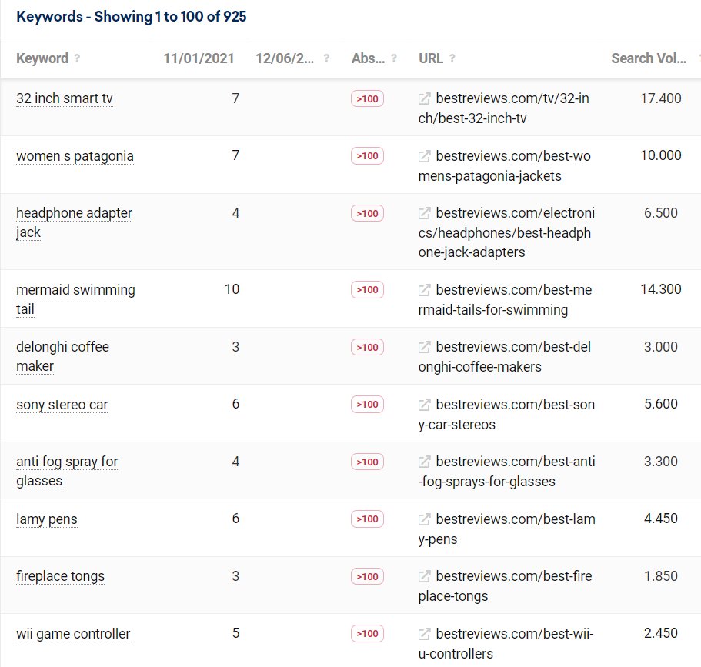Sort by Abs... column header
The image size is (701, 667).
(x=368, y=58)
